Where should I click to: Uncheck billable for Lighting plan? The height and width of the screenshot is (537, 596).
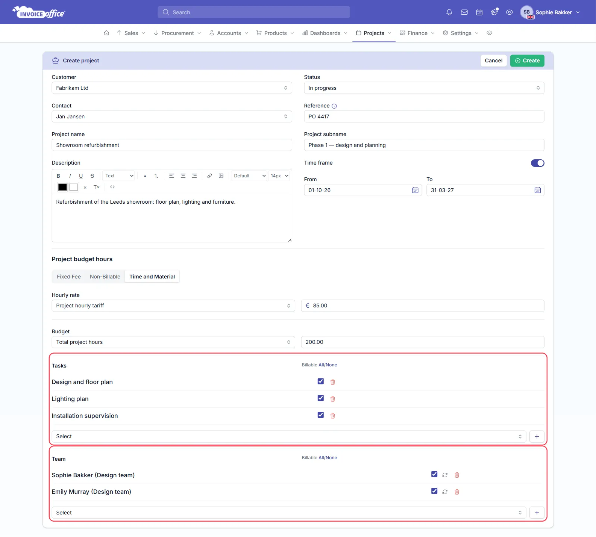[321, 398]
